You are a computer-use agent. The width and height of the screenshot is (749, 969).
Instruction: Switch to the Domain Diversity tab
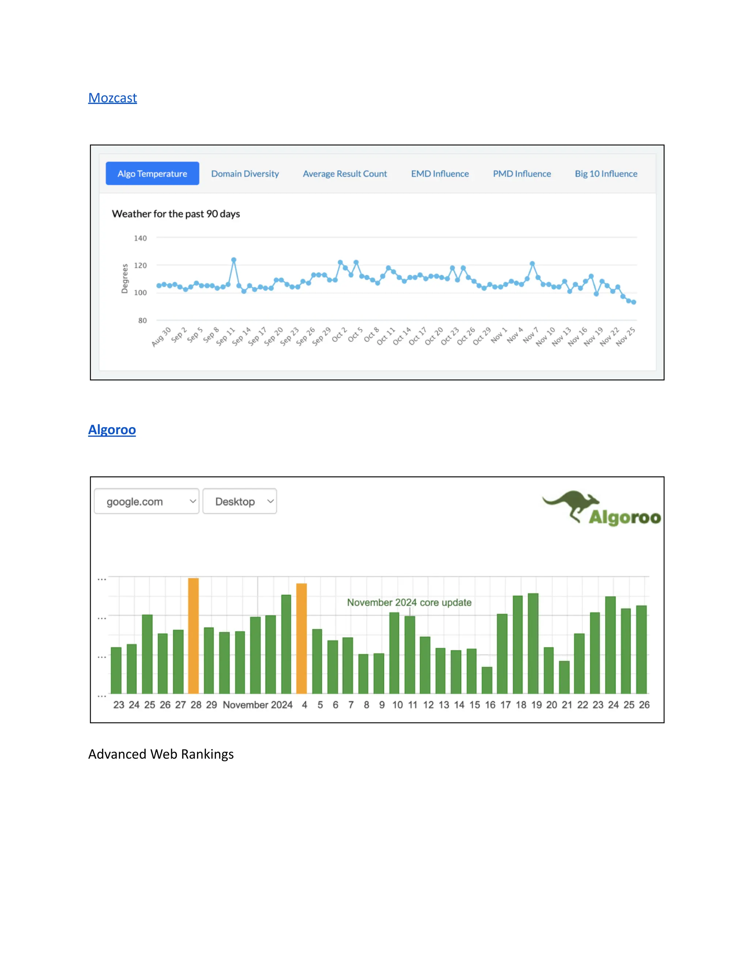click(245, 173)
